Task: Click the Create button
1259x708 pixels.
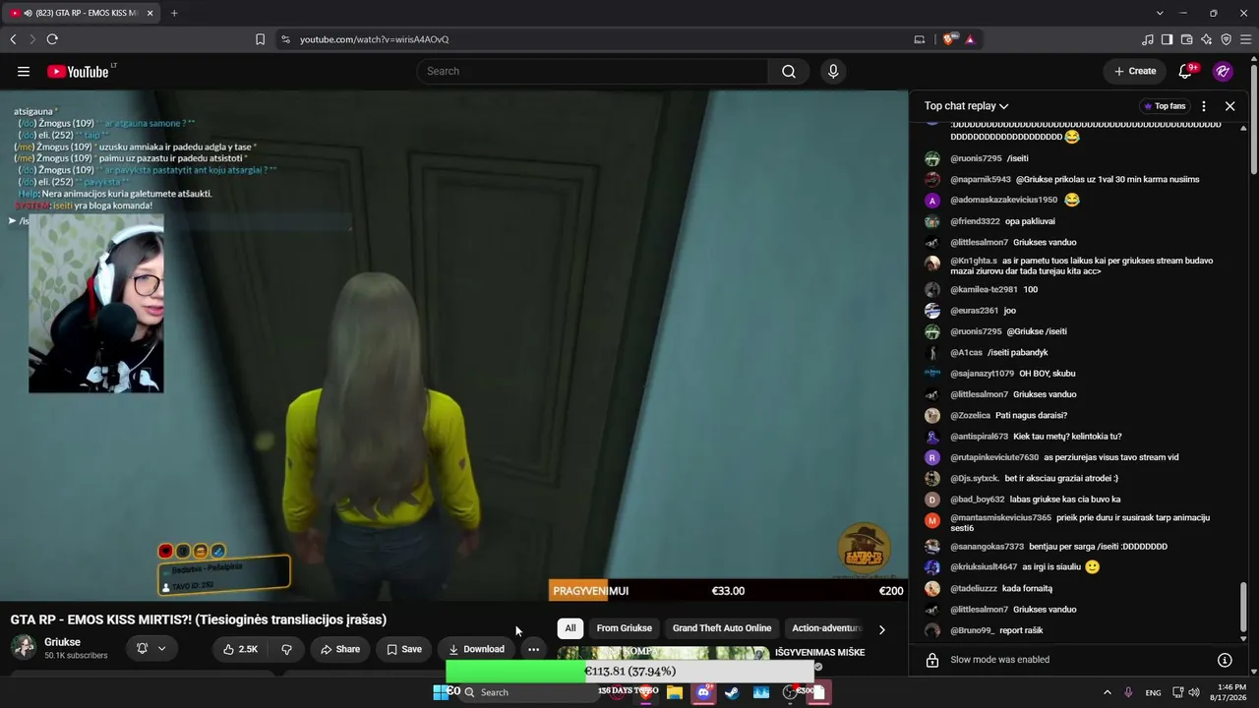Action: [1134, 71]
